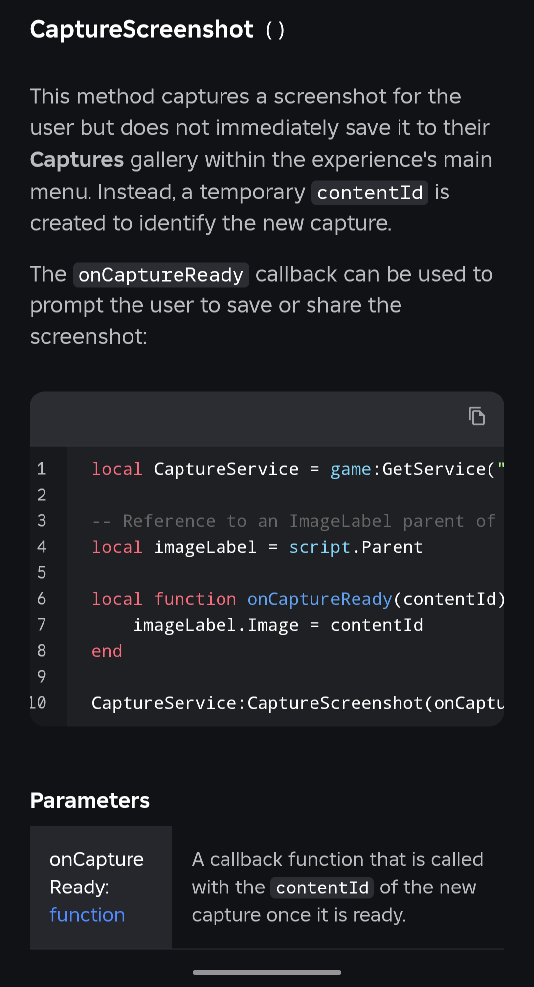Tap "imageLabel.Image" on code line 7
Image resolution: width=534 pixels, height=987 pixels.
(x=216, y=625)
